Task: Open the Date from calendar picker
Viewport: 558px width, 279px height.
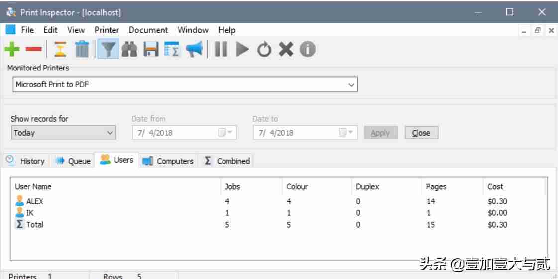Action: click(225, 133)
